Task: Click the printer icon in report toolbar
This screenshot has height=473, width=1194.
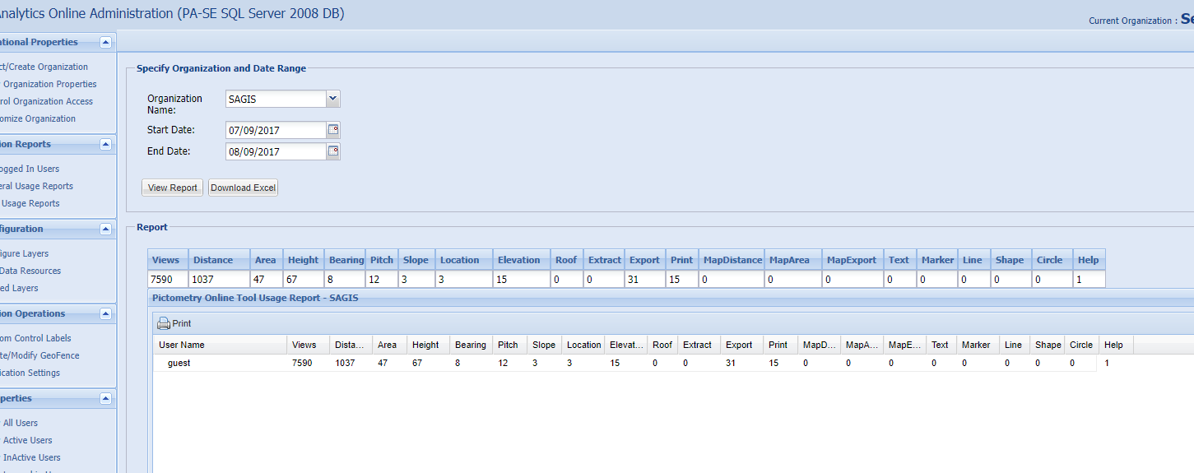Action: pyautogui.click(x=164, y=323)
